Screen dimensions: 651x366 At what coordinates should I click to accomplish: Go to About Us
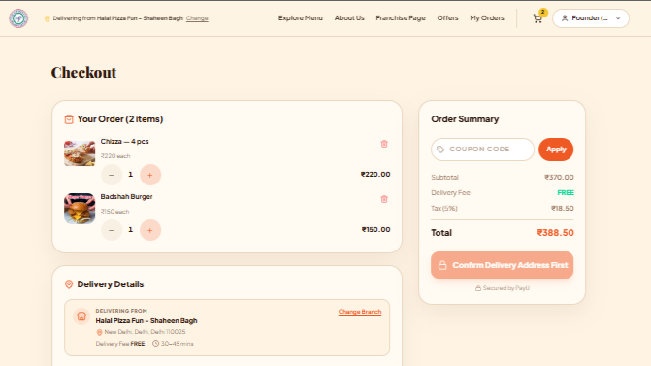(349, 18)
